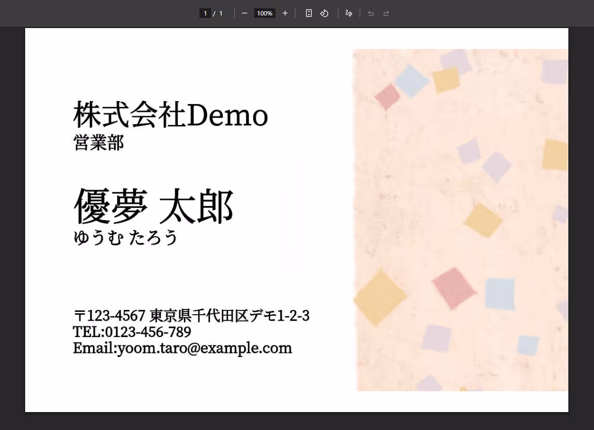Click the address line 〒123-4567
The width and height of the screenshot is (594, 430).
click(x=191, y=316)
